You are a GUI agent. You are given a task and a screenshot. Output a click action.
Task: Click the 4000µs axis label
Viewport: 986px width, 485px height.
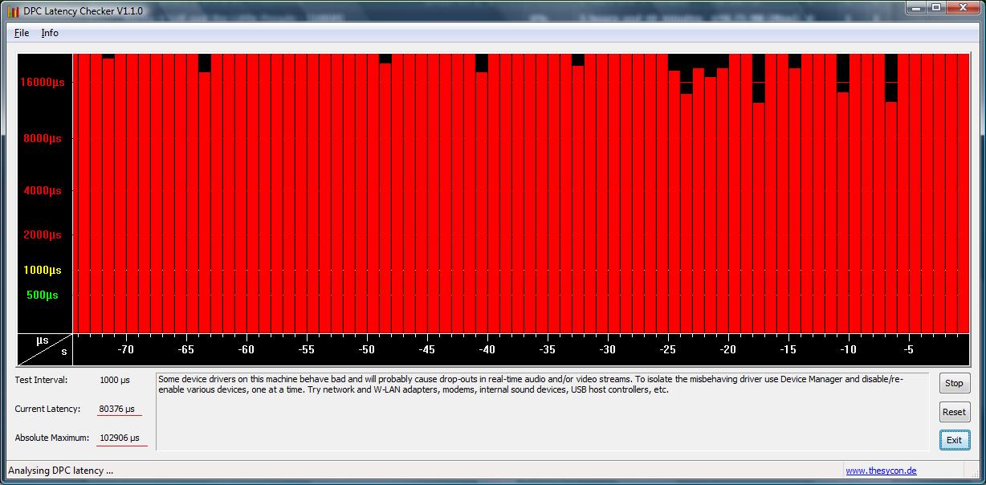point(43,190)
